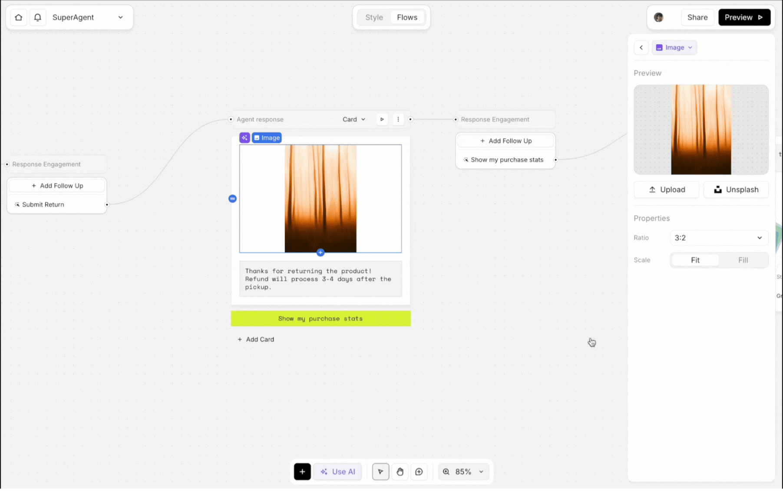Click the Show my purchase stats yellow button
783x491 pixels.
tap(320, 319)
